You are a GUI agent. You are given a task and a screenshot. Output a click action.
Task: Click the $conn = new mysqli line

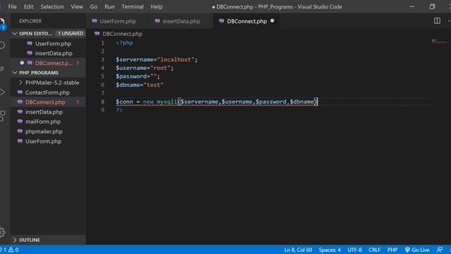[x=216, y=102]
